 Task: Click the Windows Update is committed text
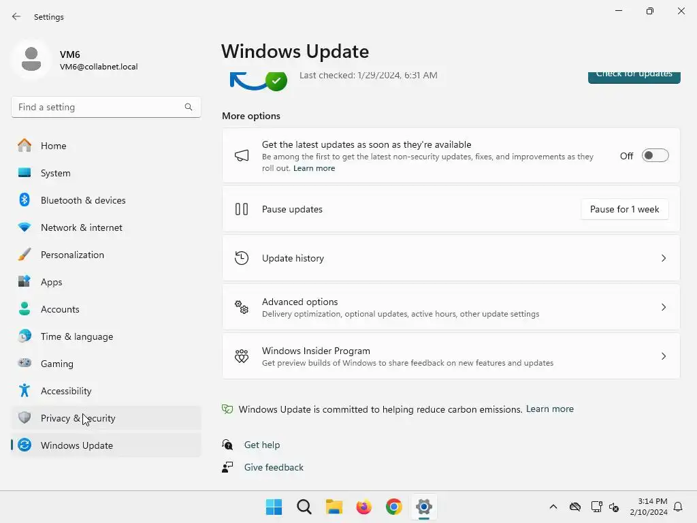(x=380, y=409)
